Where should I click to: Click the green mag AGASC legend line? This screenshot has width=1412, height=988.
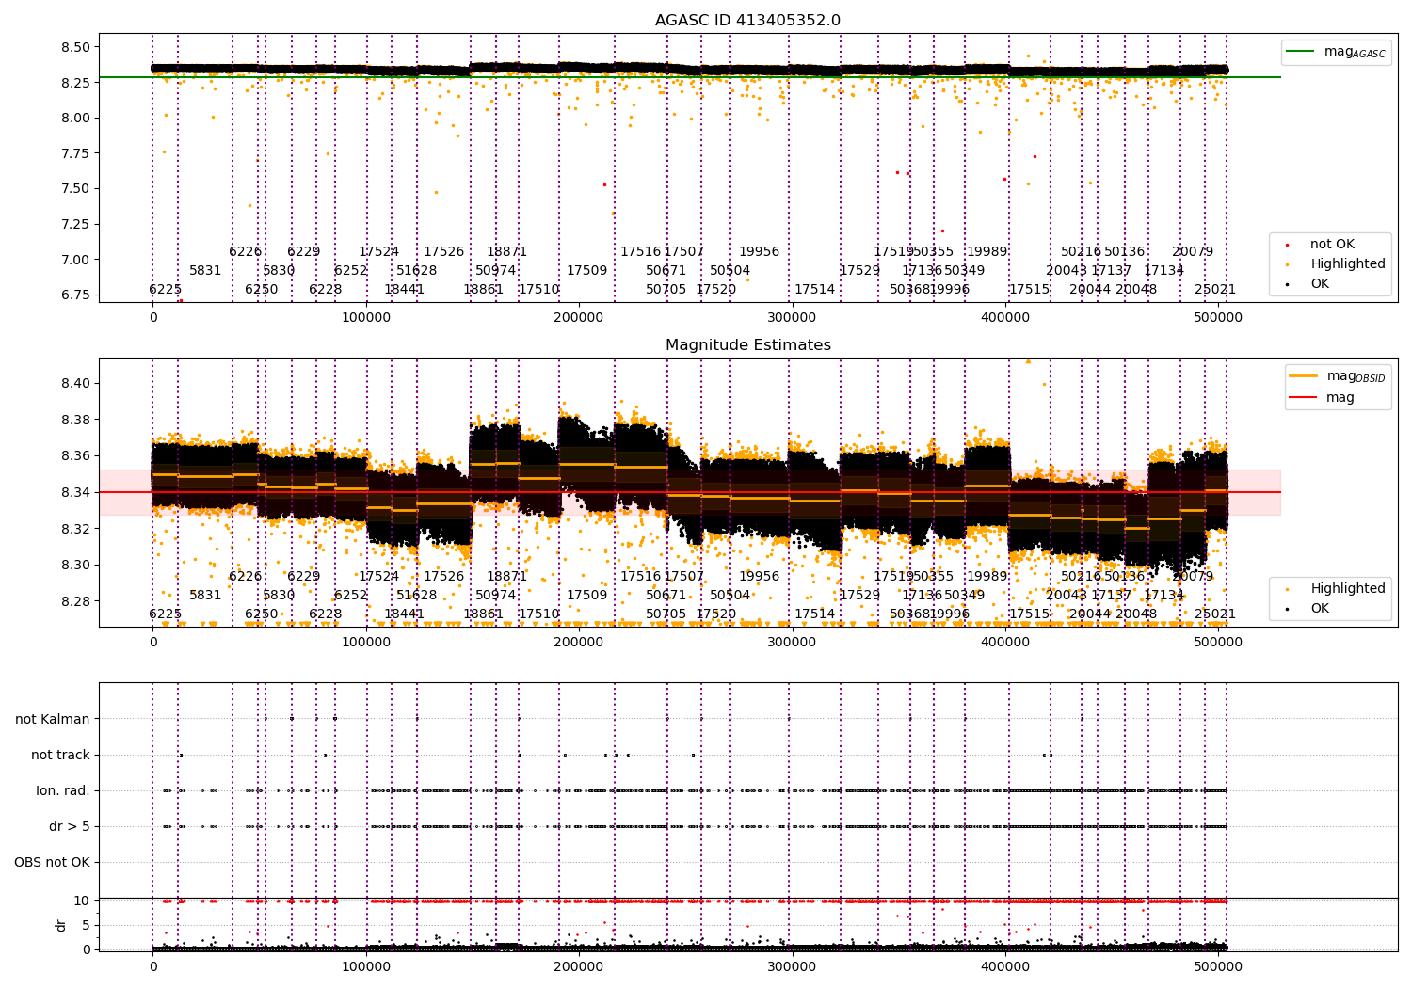pyautogui.click(x=1300, y=52)
